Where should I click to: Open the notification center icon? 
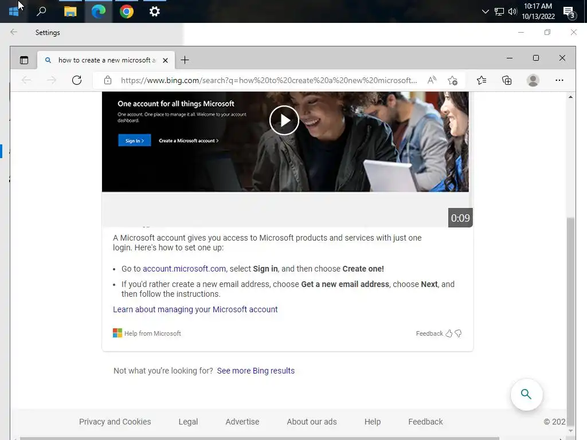click(569, 13)
